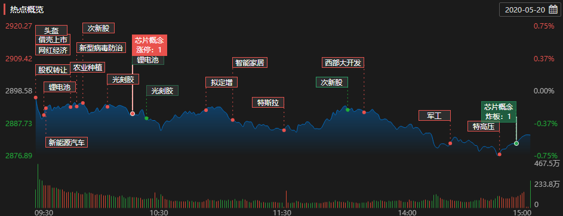The image size is (563, 216).
Task: Click the 热点概览 panel title
Action: point(27,10)
